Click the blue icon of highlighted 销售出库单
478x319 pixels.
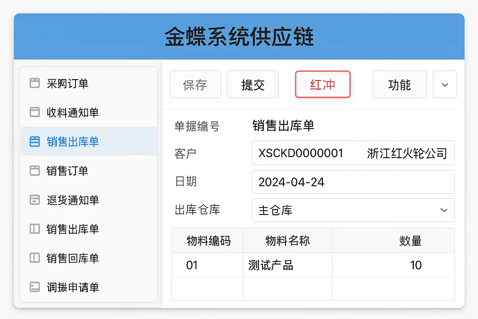coord(35,141)
